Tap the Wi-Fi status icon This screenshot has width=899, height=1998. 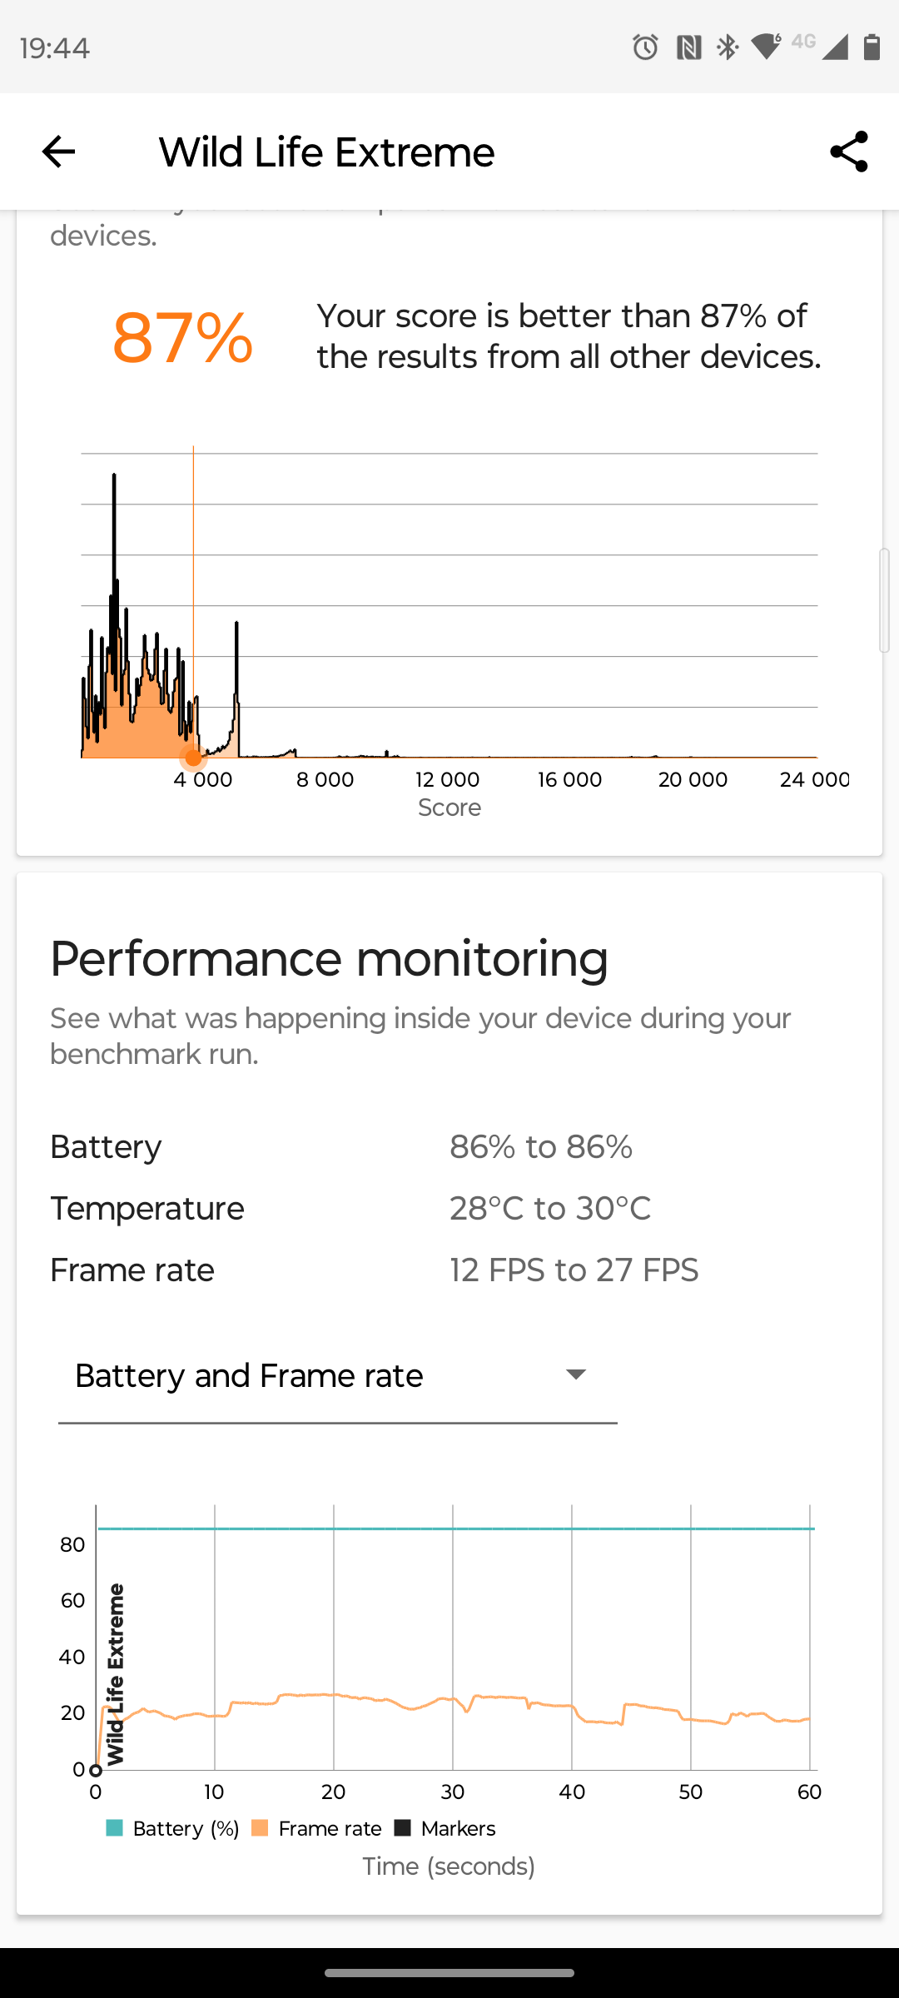[766, 47]
